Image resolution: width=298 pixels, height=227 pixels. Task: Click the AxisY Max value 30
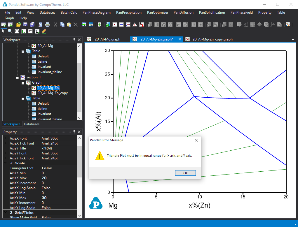pos(44,198)
